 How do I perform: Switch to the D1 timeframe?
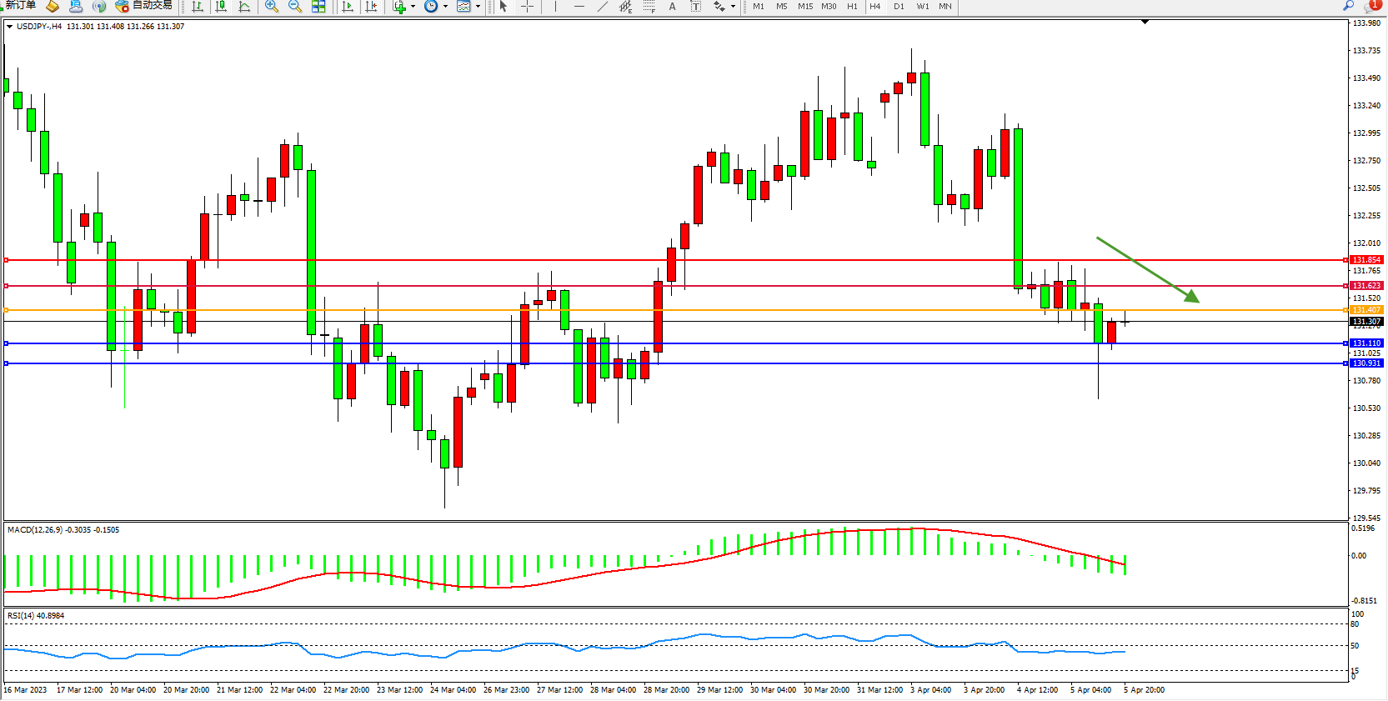pyautogui.click(x=899, y=7)
